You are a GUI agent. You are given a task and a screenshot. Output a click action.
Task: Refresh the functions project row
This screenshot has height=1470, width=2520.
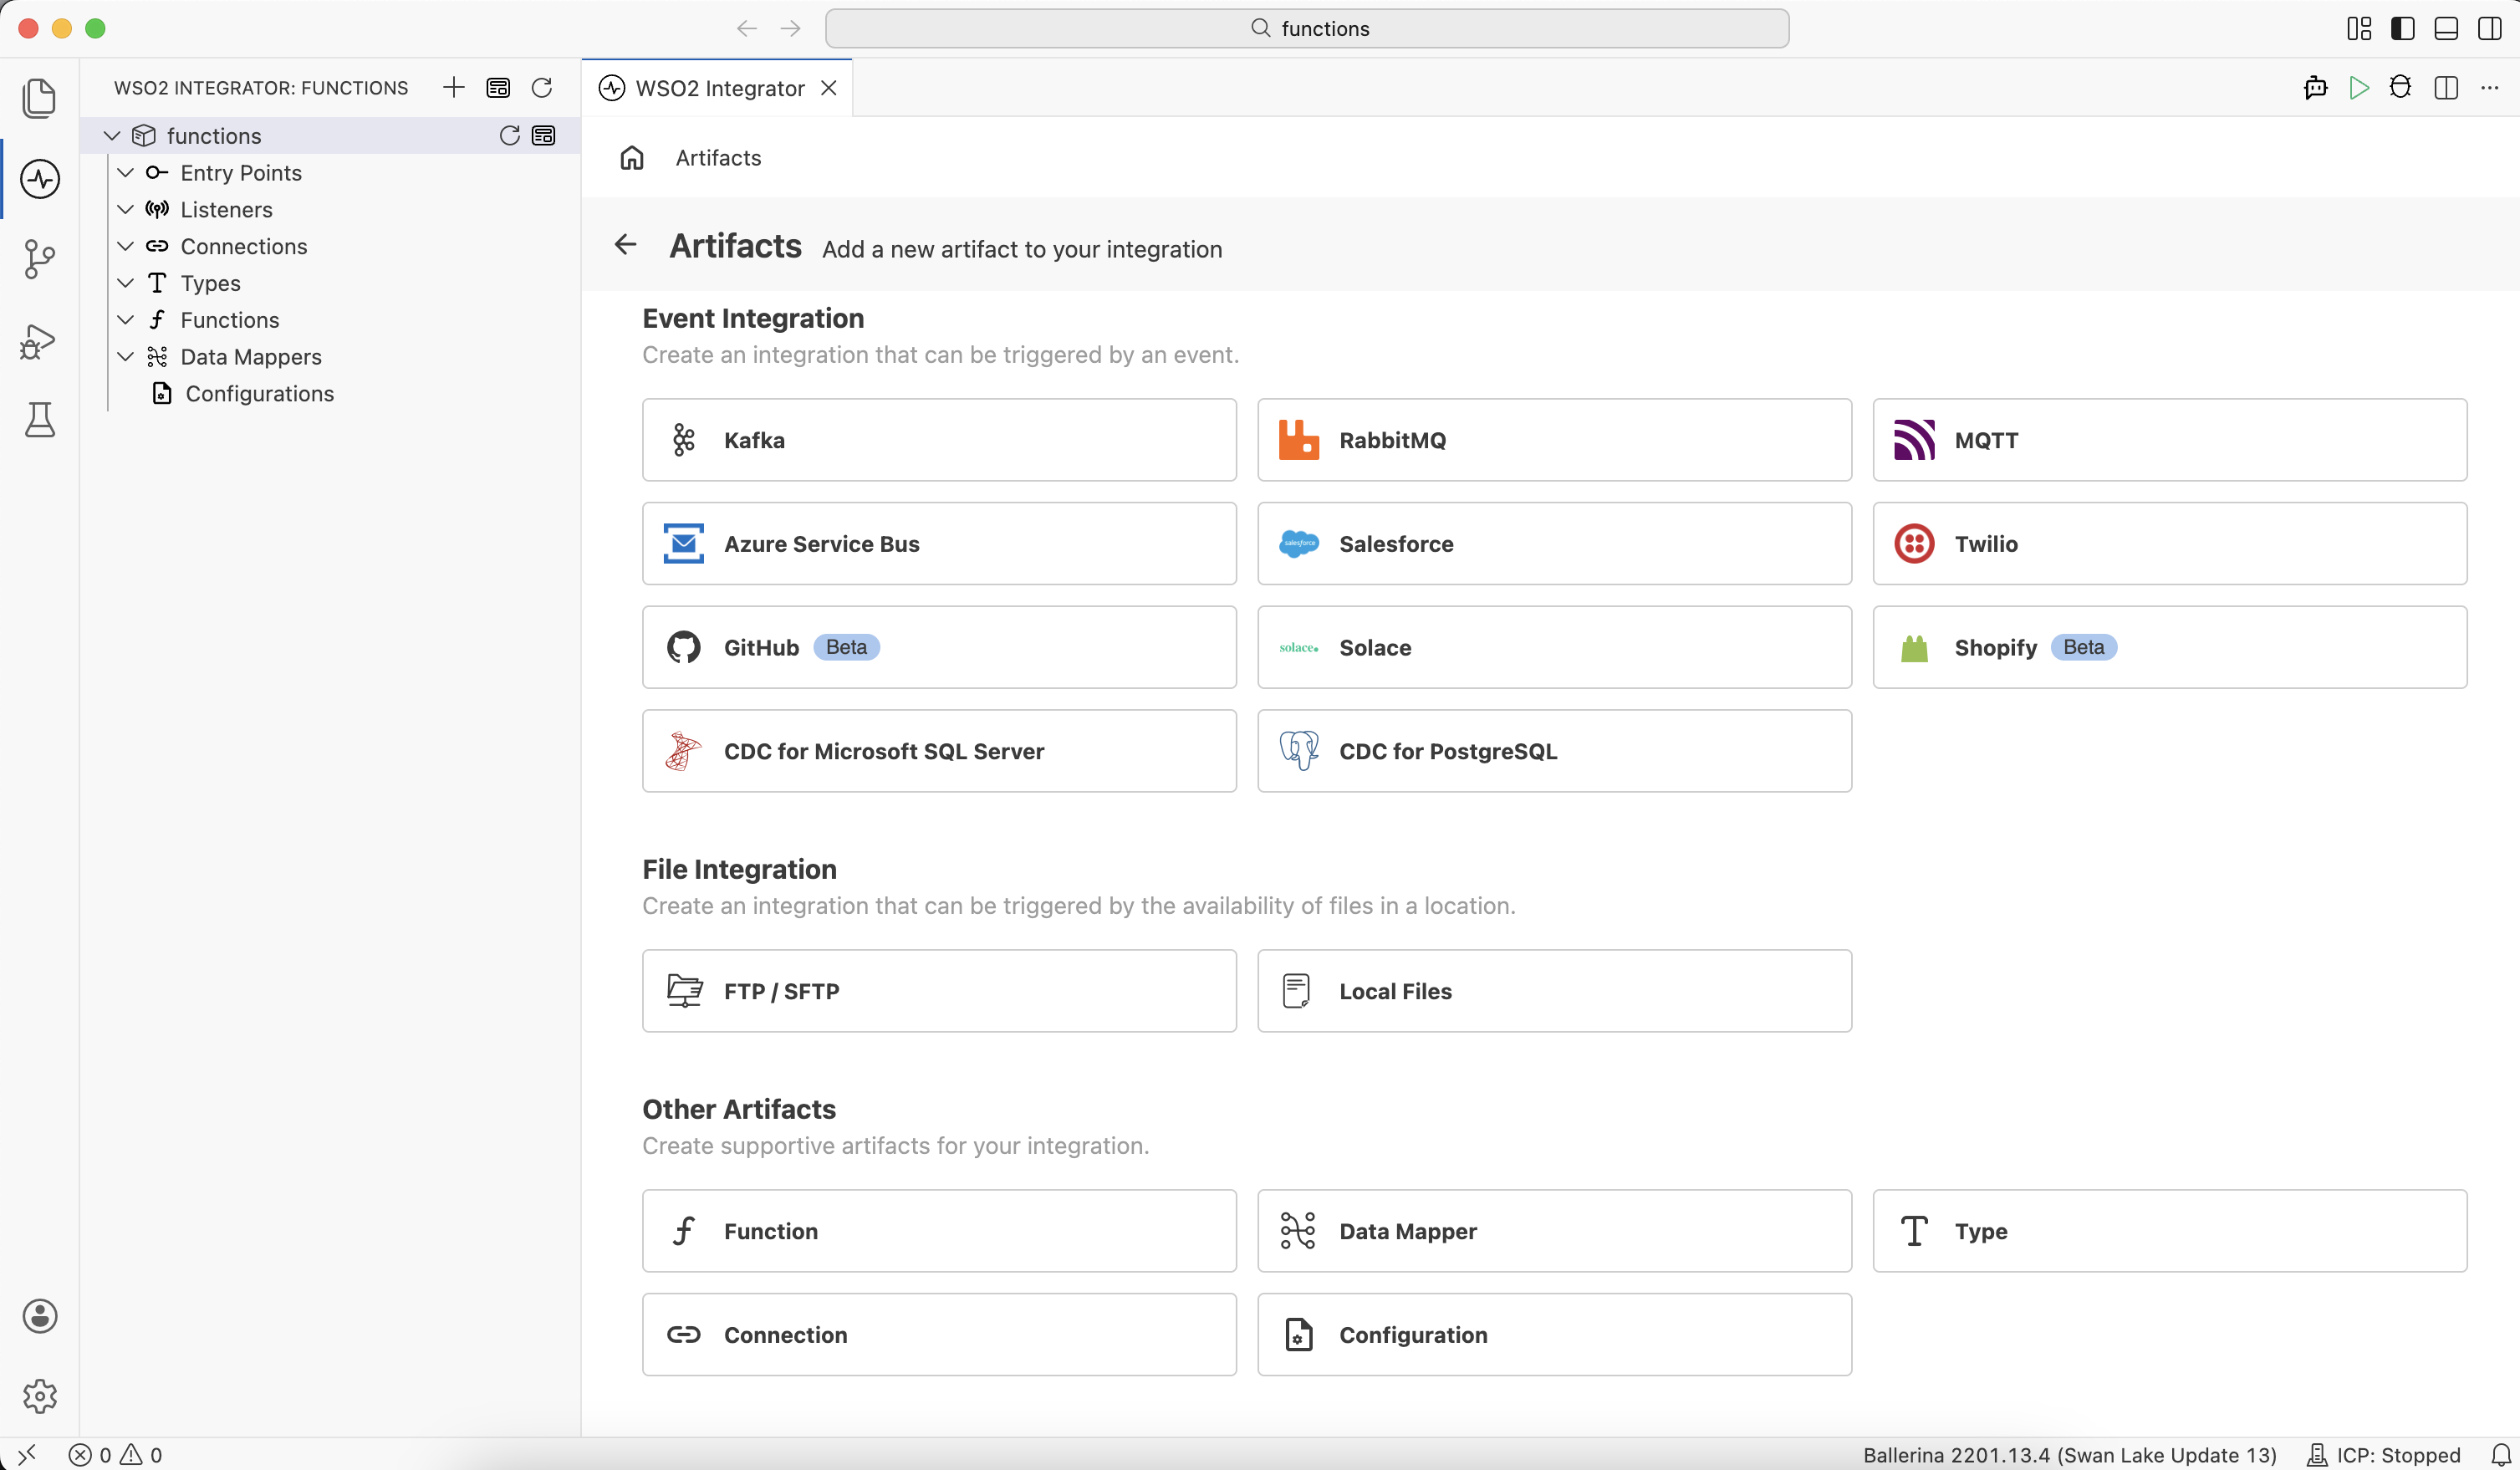[510, 136]
